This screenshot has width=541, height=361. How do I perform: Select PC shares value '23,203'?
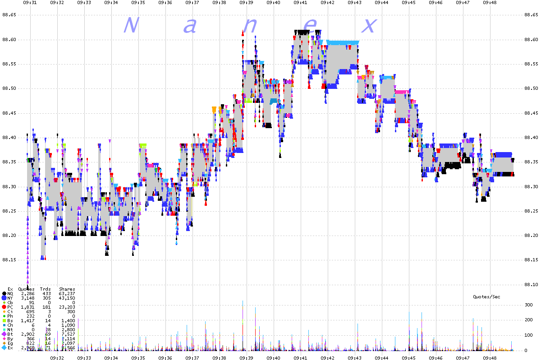pos(67,307)
